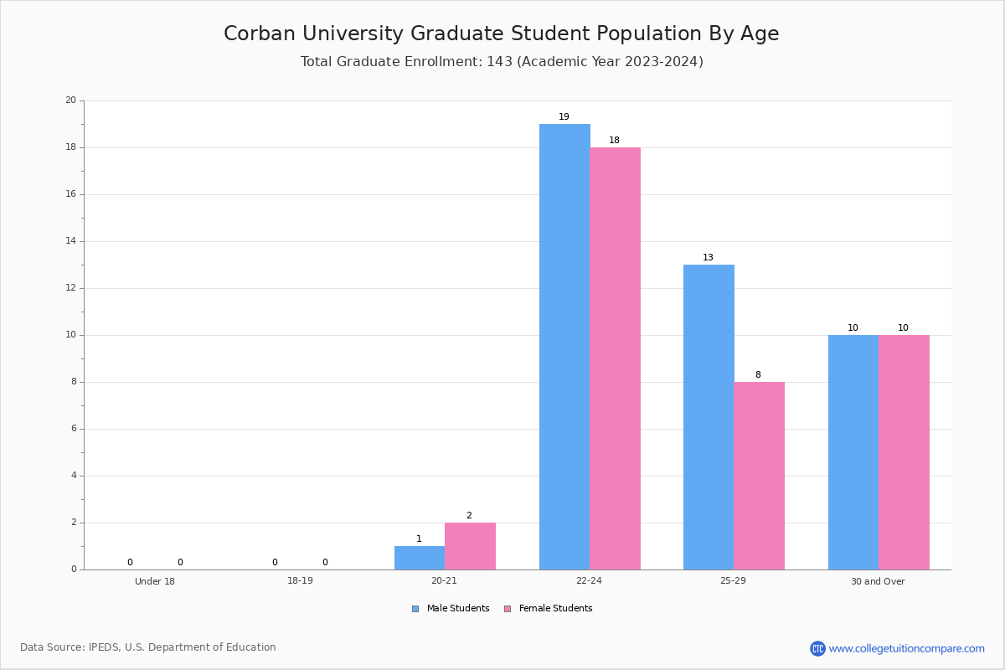1005x670 pixels.
Task: Select the male 25-29 bar labeled 13
Action: click(709, 417)
